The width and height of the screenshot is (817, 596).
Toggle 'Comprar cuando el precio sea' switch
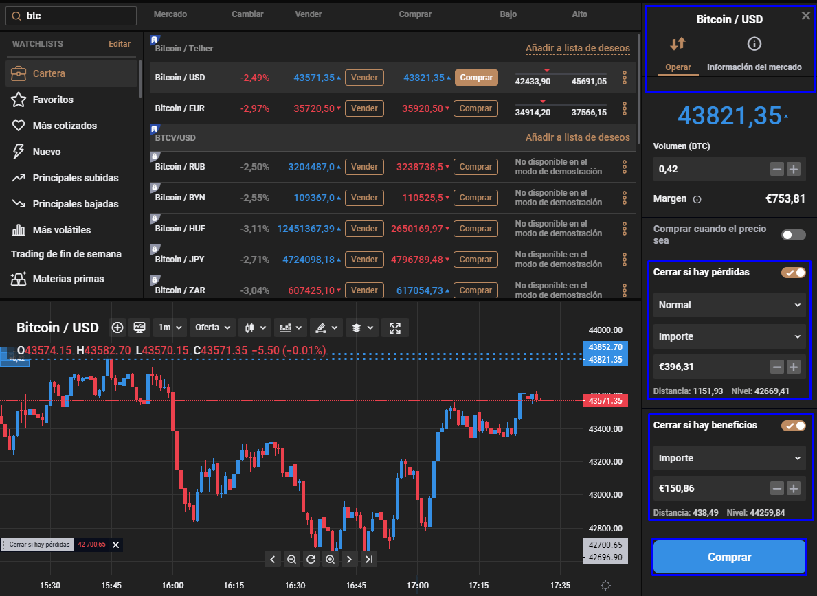(793, 235)
